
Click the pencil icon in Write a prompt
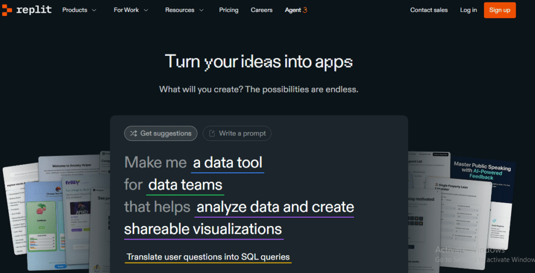[212, 134]
